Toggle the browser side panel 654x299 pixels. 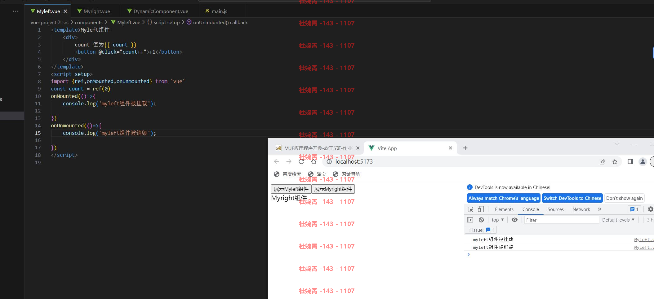click(x=630, y=161)
